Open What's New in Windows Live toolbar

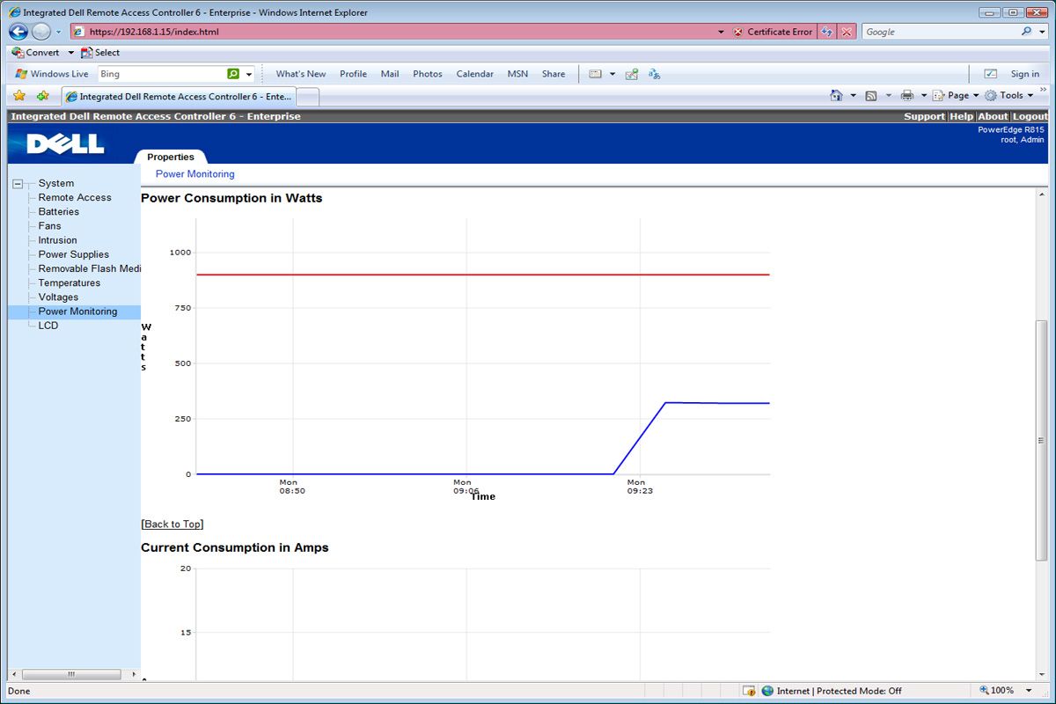coord(301,74)
